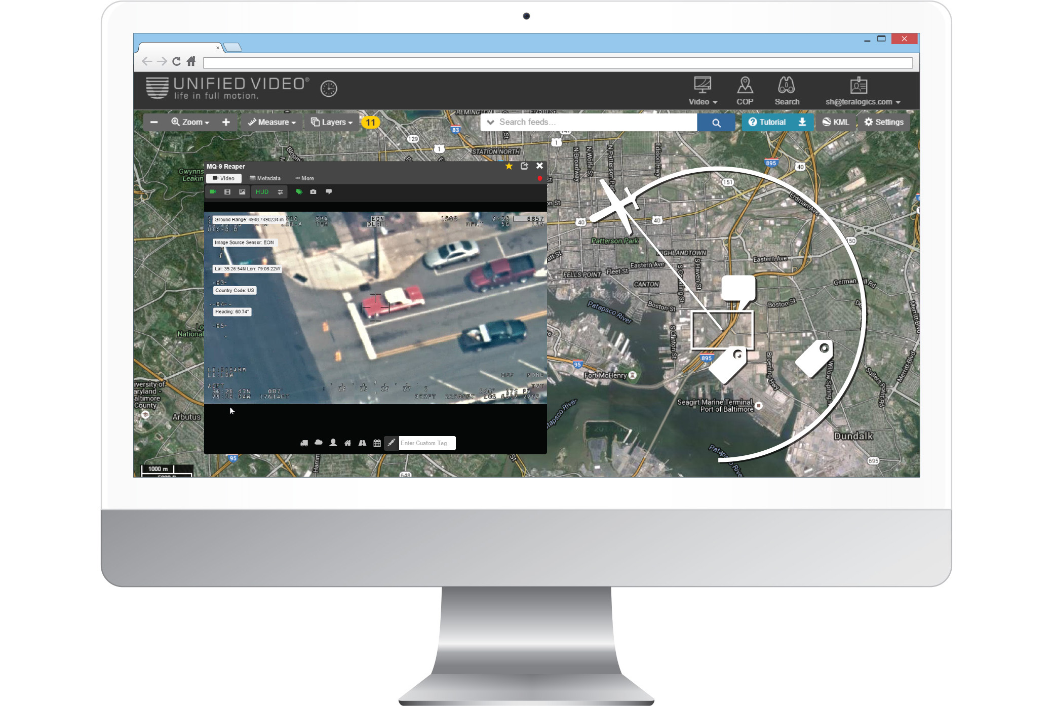Image resolution: width=1053 pixels, height=706 pixels.
Task: Click the pop-out share icon on video panel
Action: point(524,166)
